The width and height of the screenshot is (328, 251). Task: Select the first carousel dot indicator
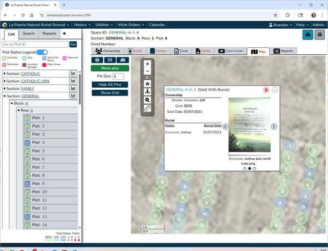point(245,168)
